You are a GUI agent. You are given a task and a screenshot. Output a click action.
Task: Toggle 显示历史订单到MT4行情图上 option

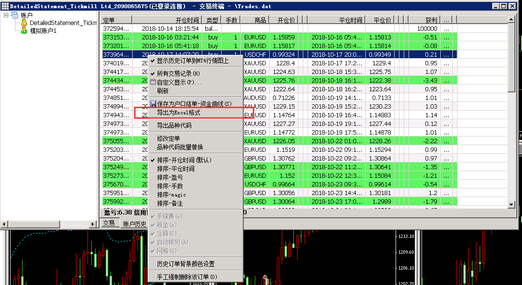pos(192,61)
